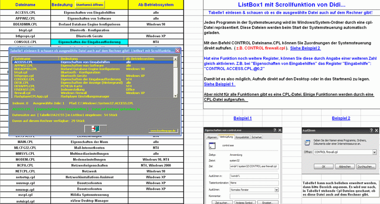Select the MAIN.CPL cell in the sheet
This screenshot has width=380, height=204.
tap(25, 142)
